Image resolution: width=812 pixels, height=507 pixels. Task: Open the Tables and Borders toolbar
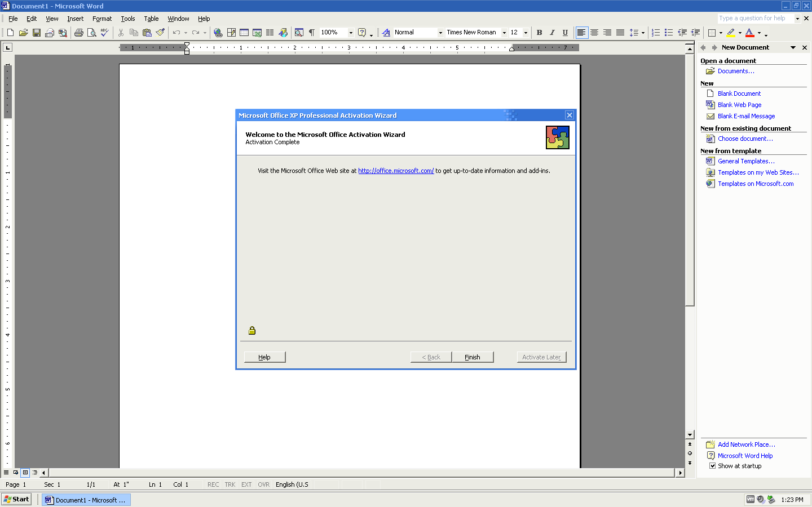pos(231,32)
